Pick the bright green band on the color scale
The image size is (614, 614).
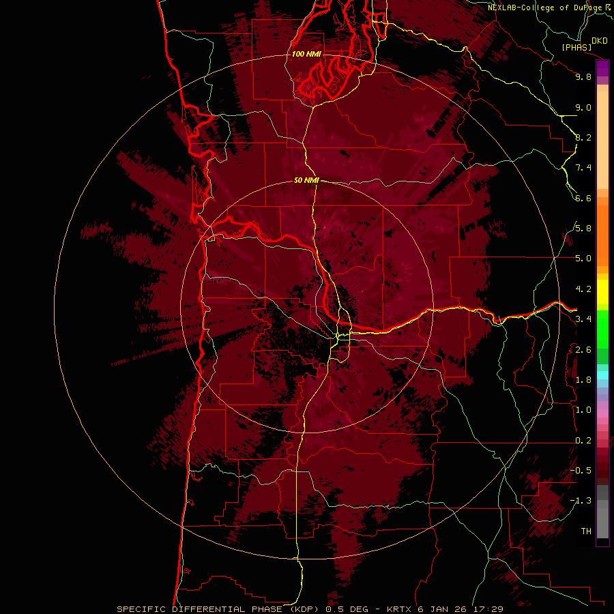(x=602, y=329)
